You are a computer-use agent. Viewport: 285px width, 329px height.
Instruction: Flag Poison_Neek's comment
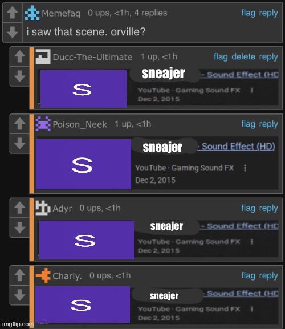248,124
